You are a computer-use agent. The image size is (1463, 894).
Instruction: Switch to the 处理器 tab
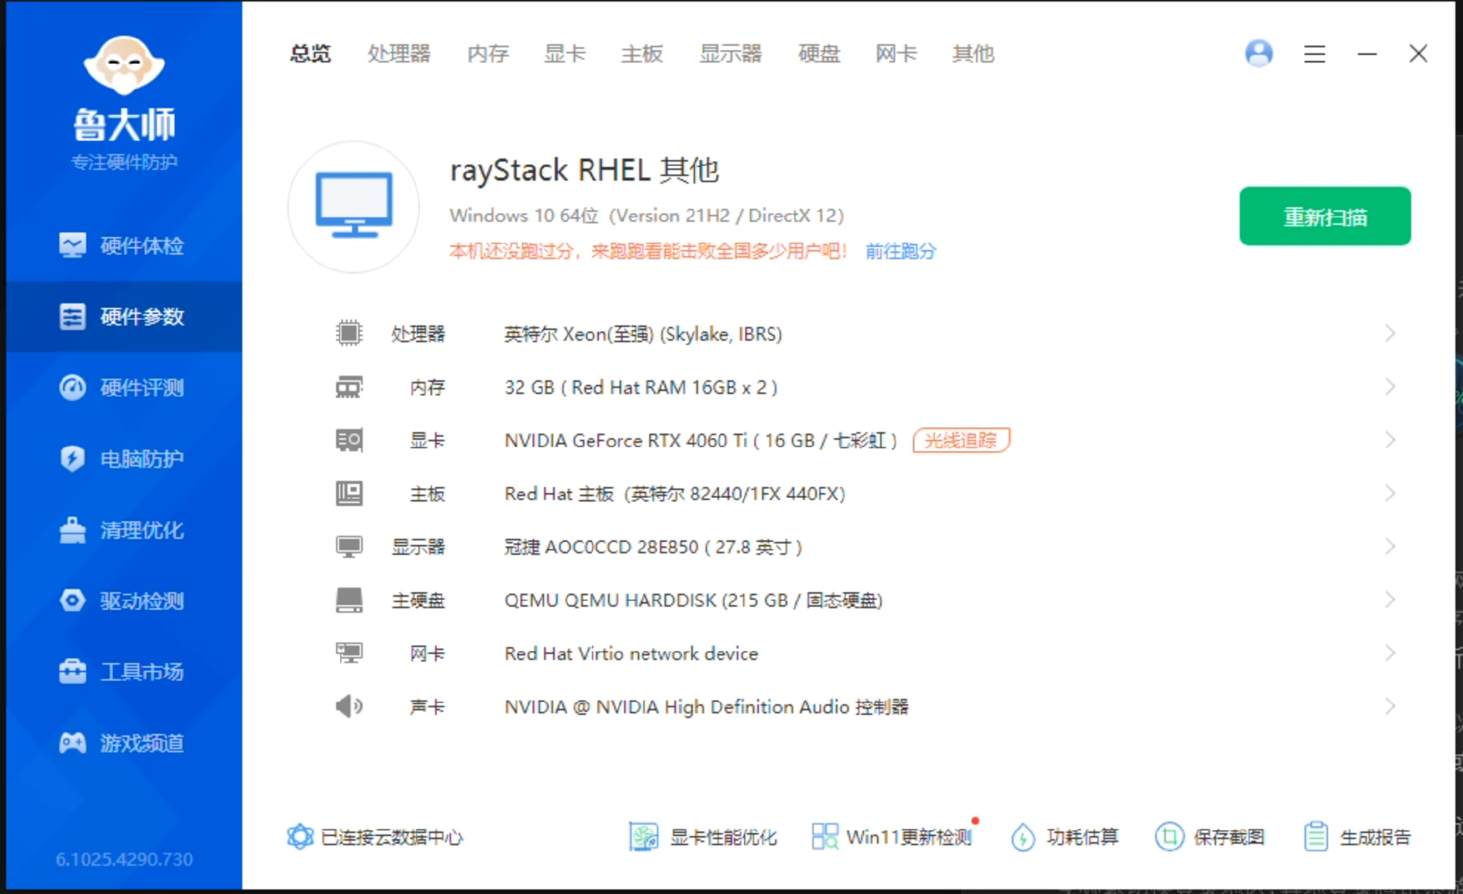click(x=399, y=53)
